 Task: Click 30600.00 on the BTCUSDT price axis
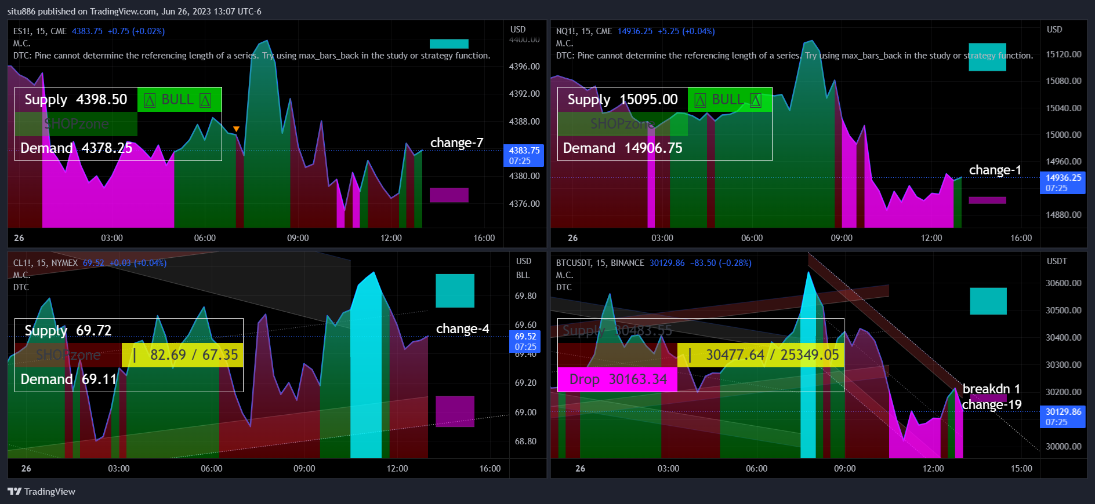(1064, 283)
